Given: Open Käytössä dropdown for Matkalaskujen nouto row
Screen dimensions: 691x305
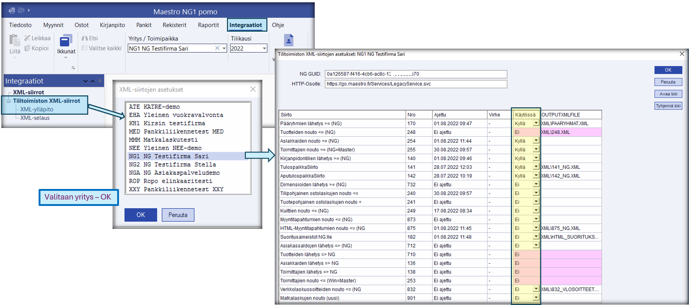Looking at the screenshot, I should 536,298.
